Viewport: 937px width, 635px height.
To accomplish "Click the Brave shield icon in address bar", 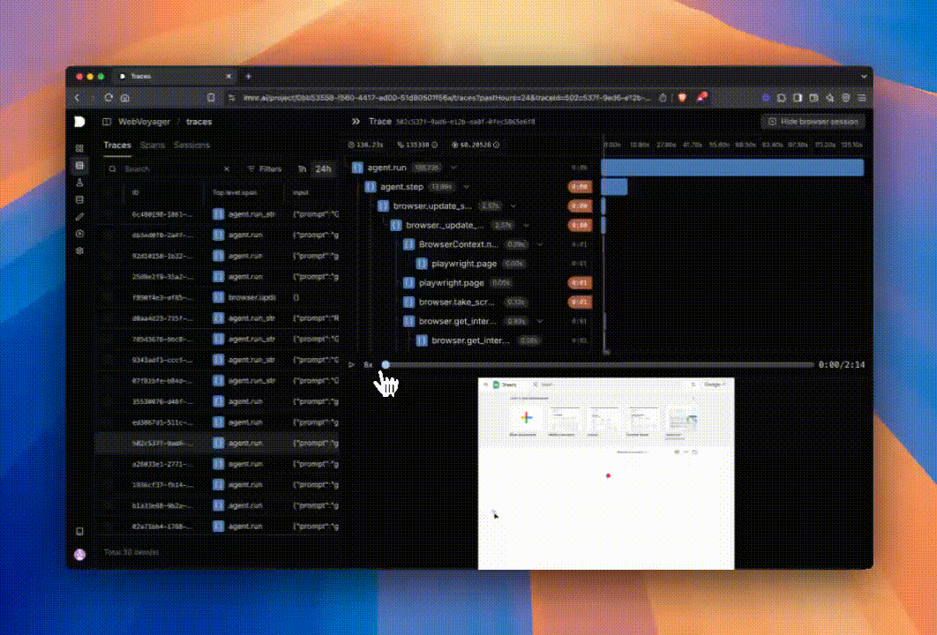I will [681, 98].
